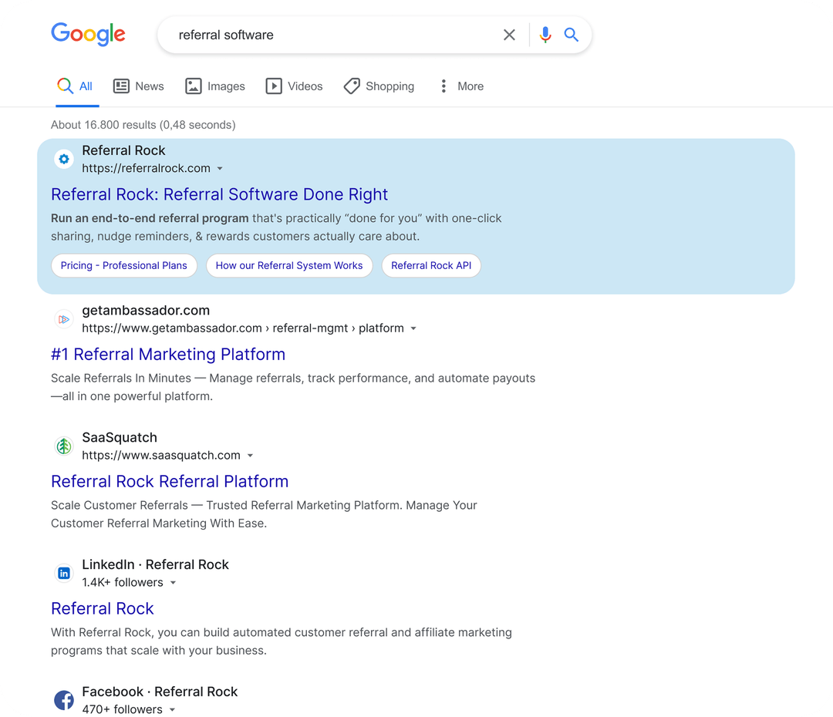Expand arrow next to saasquatch.com URL
The height and width of the screenshot is (717, 833).
250,456
